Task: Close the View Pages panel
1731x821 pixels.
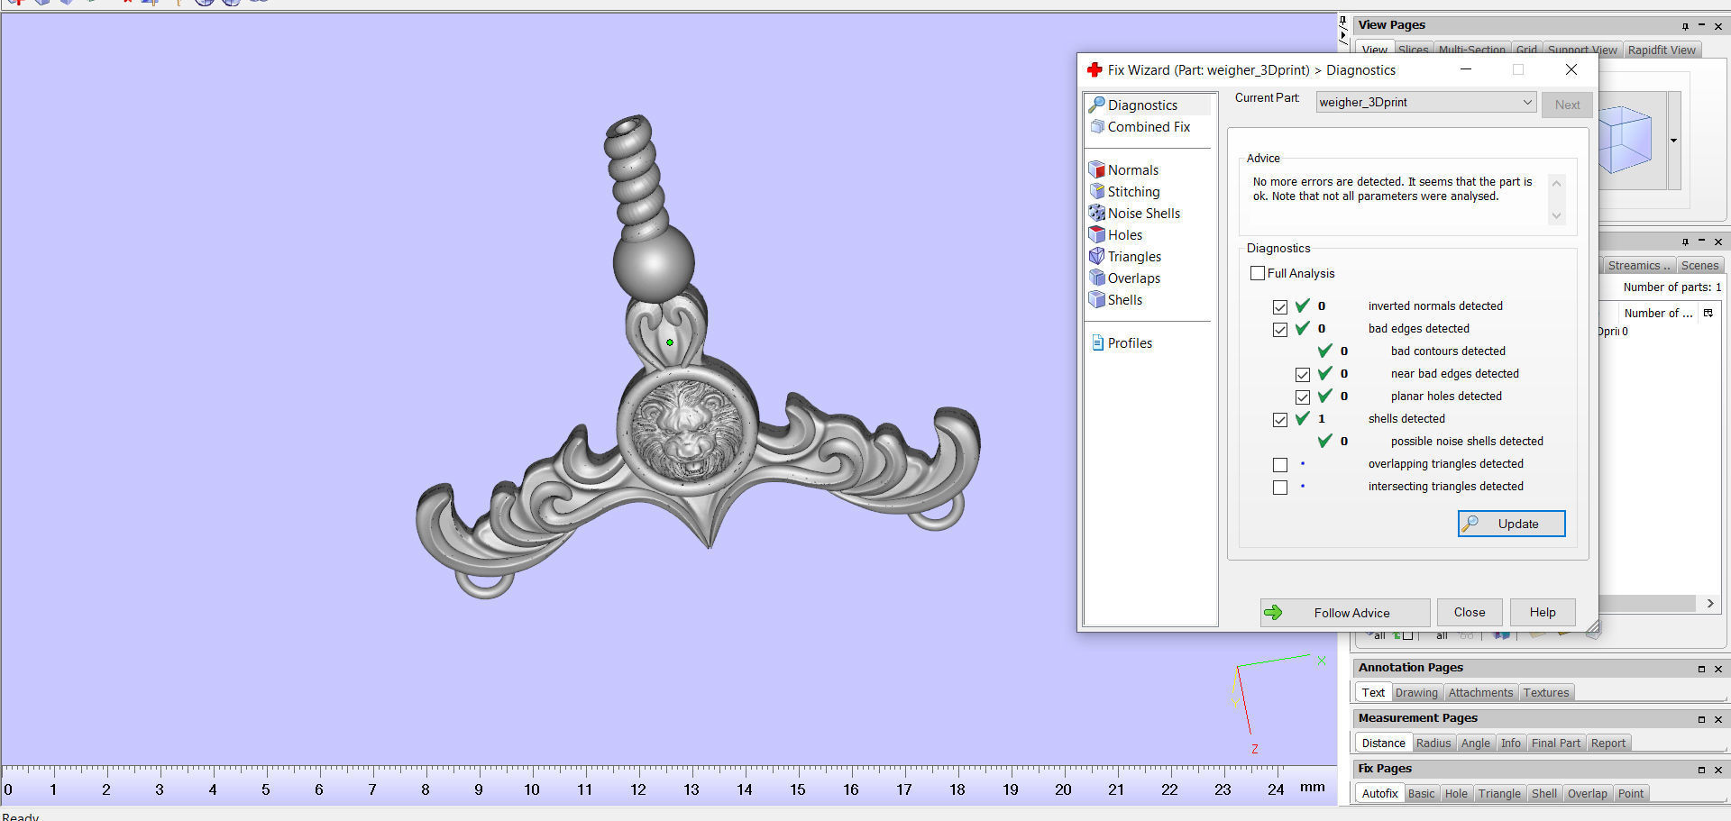Action: coord(1718,26)
